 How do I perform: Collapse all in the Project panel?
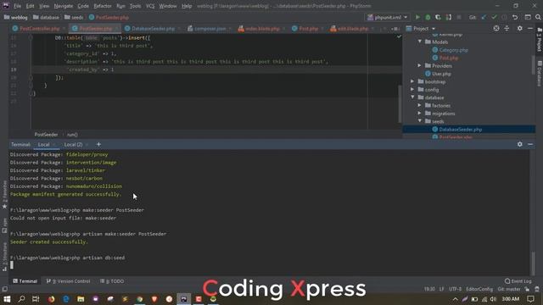[507, 28]
